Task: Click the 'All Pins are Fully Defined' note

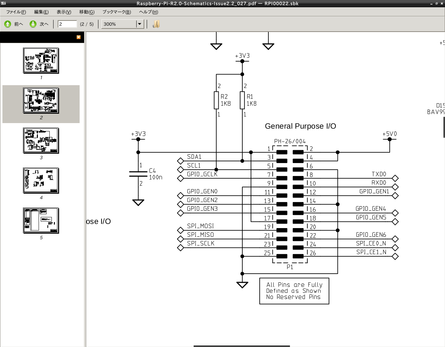Action: (294, 291)
